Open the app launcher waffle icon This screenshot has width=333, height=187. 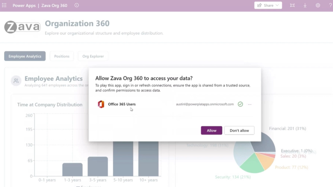tap(4, 5)
